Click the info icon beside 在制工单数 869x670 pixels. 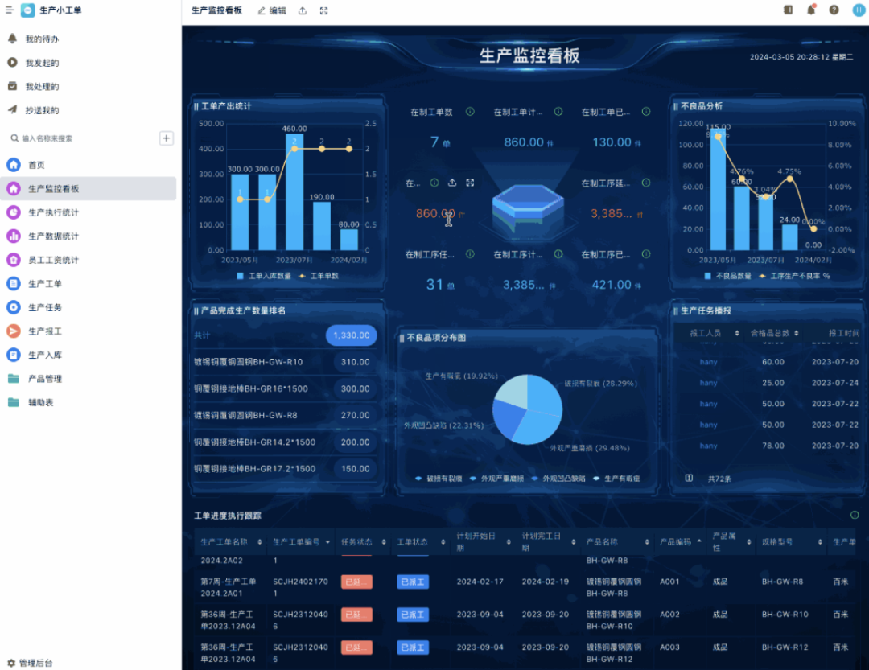click(470, 112)
